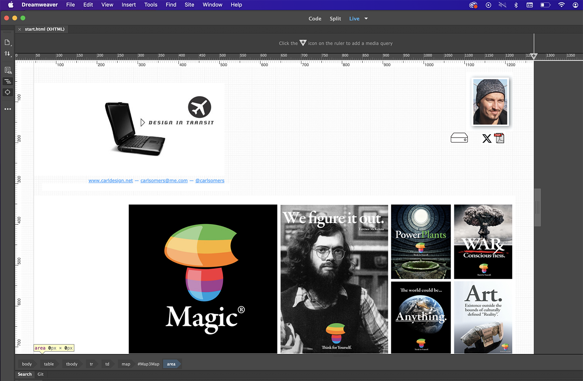
Task: Follow the www.carldesign.net link
Action: [x=110, y=181]
